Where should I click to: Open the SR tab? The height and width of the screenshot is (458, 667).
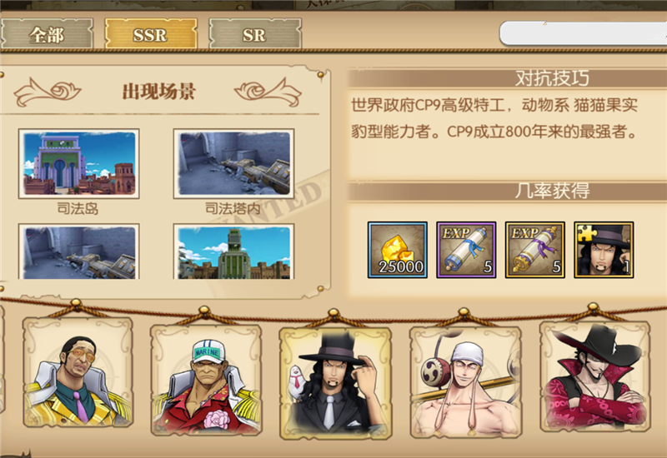255,34
